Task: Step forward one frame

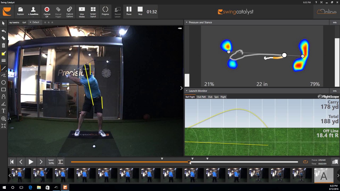Action: click(x=41, y=162)
